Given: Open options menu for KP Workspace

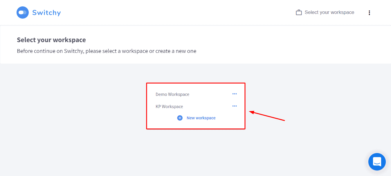Looking at the screenshot, I should coord(235,106).
